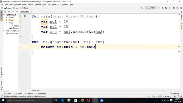Click the CRLF line separator status item

tap(154, 96)
